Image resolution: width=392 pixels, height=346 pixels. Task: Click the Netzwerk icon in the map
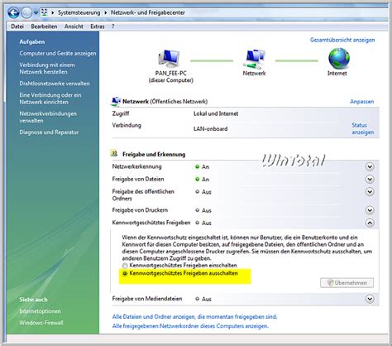[x=254, y=59]
